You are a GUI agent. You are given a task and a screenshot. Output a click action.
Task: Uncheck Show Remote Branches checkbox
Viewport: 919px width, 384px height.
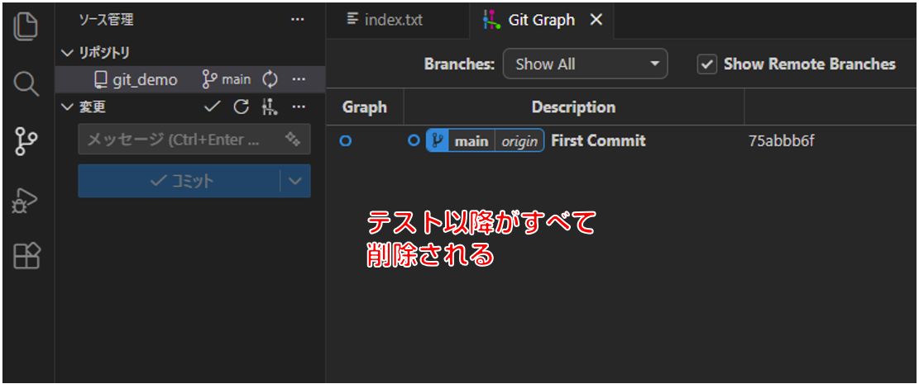coord(706,64)
